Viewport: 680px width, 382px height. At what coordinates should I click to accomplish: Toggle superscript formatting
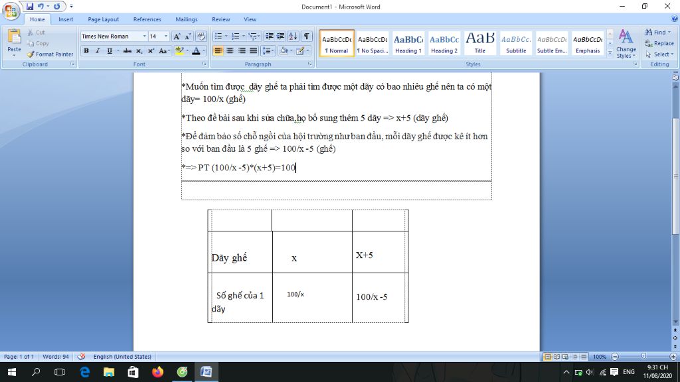click(x=151, y=50)
